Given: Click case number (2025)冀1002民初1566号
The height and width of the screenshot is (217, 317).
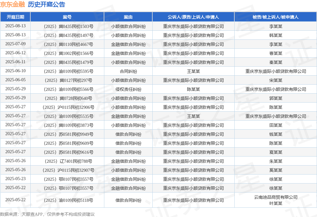Looking at the screenshot, I should (x=68, y=53).
